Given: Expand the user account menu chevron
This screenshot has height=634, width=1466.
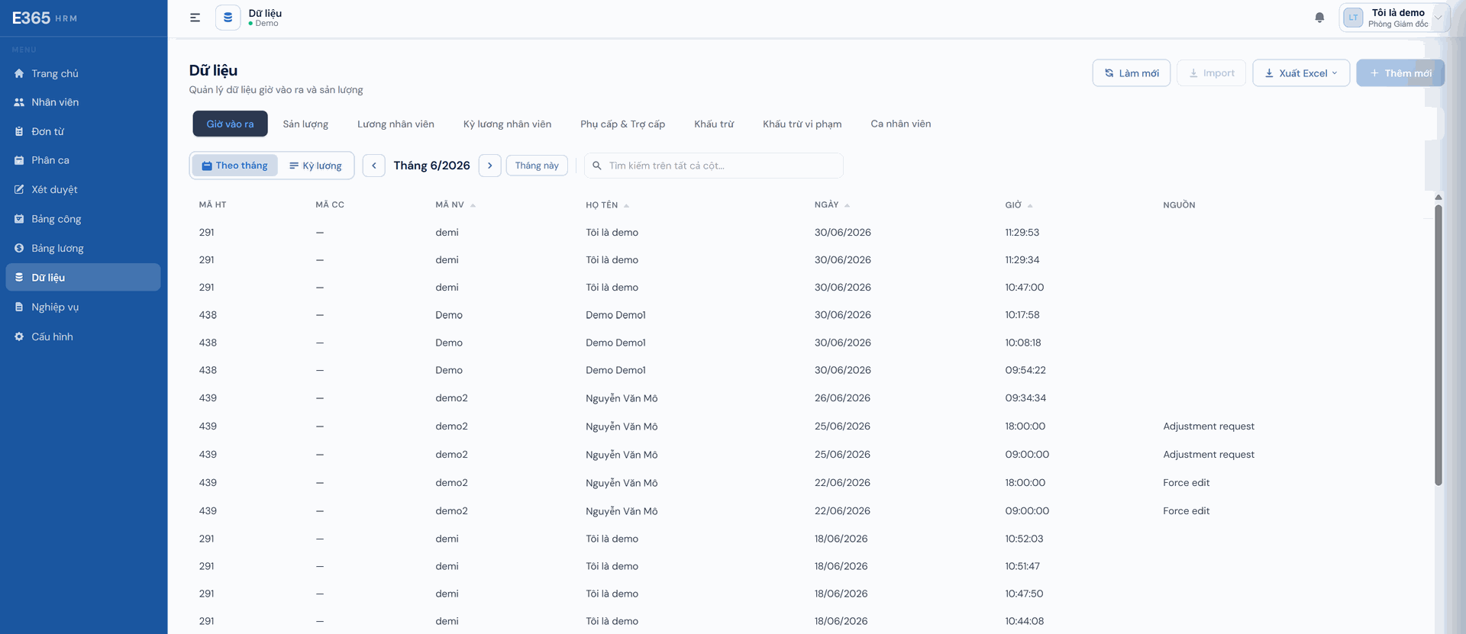Looking at the screenshot, I should pos(1438,18).
